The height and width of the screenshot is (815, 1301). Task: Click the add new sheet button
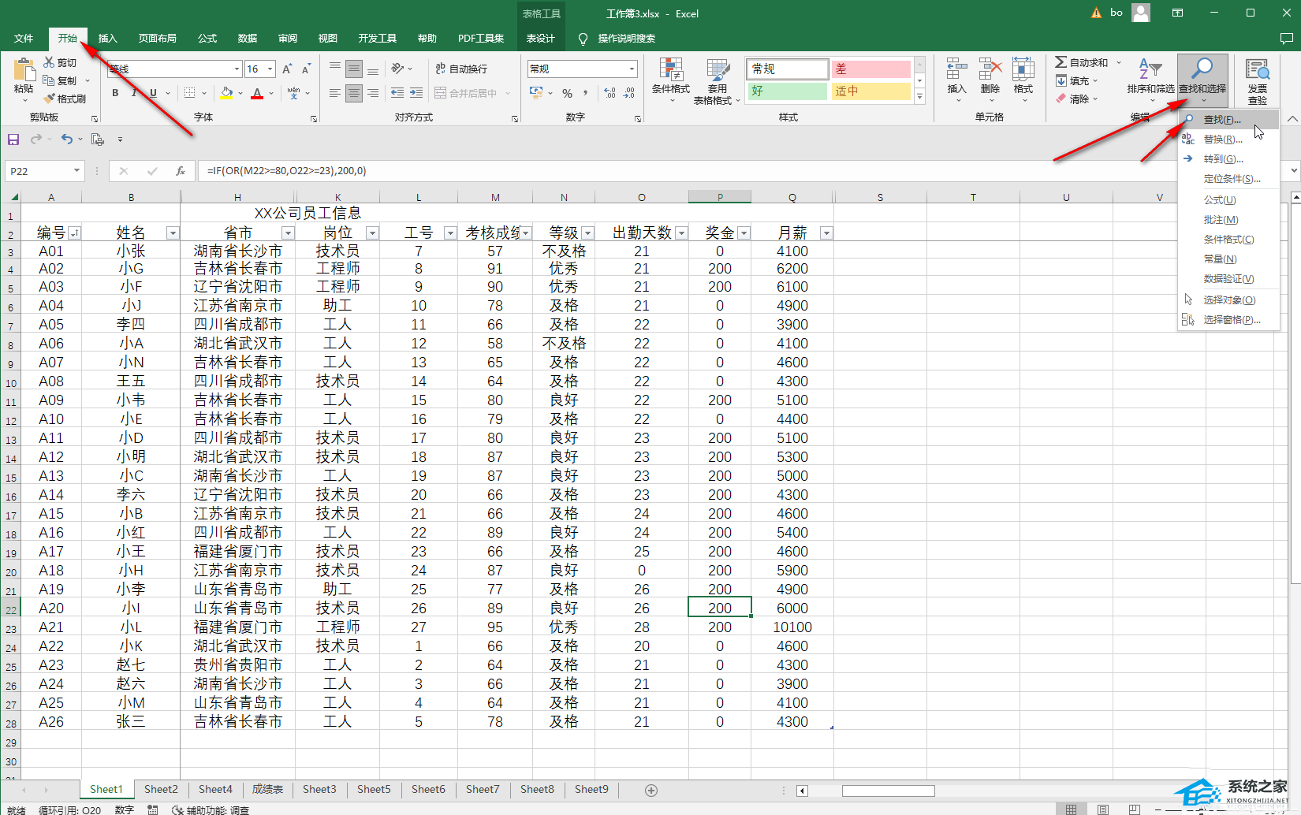pos(651,790)
